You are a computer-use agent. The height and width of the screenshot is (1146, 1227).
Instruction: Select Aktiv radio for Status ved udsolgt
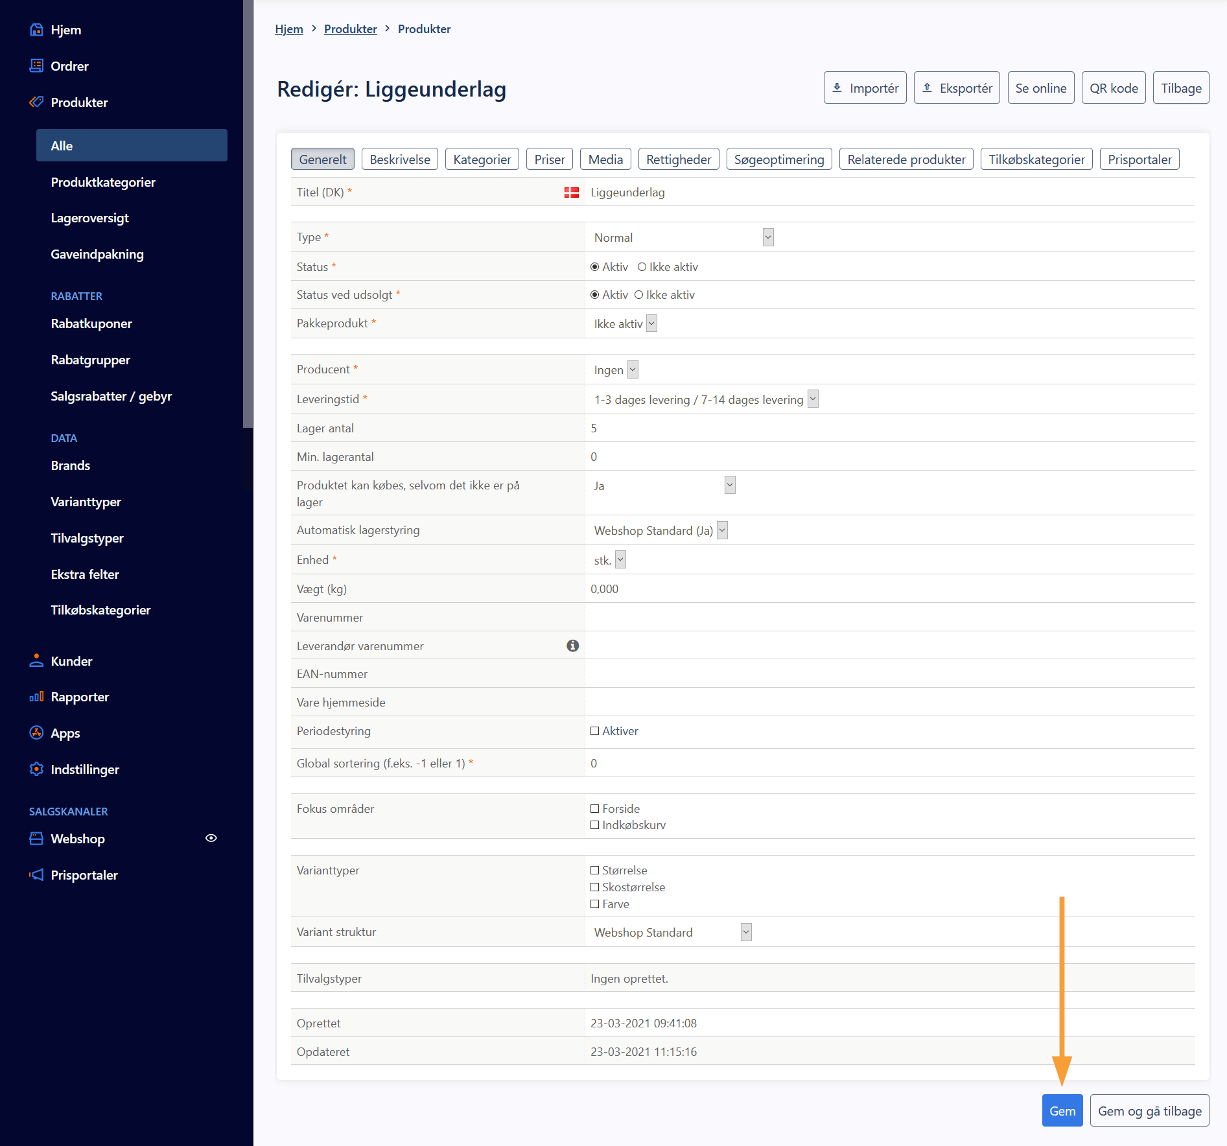click(x=594, y=295)
